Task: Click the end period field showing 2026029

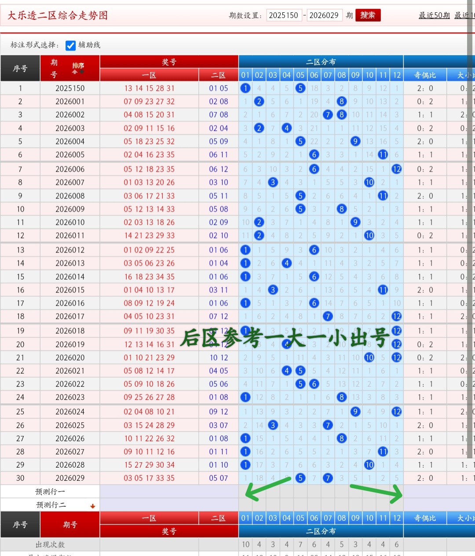Action: [x=325, y=15]
